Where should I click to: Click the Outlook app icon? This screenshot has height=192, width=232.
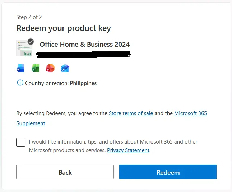tap(65, 68)
